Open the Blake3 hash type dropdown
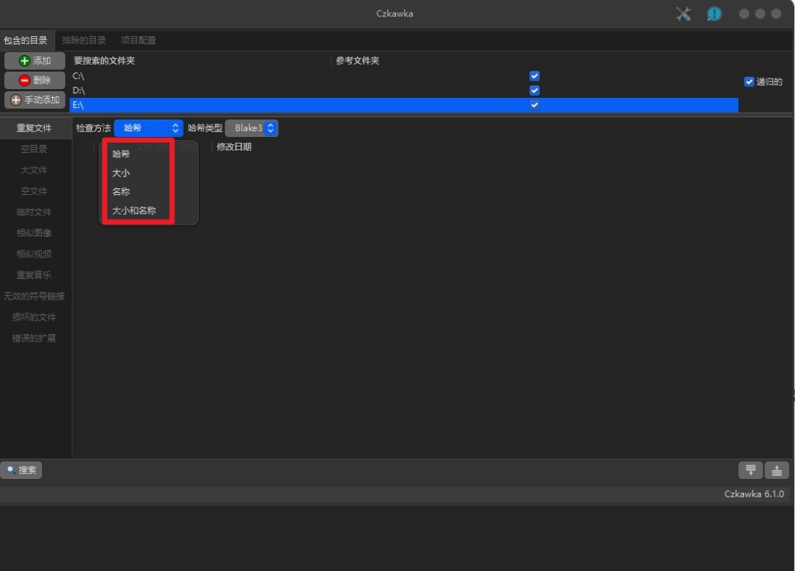 click(x=252, y=128)
